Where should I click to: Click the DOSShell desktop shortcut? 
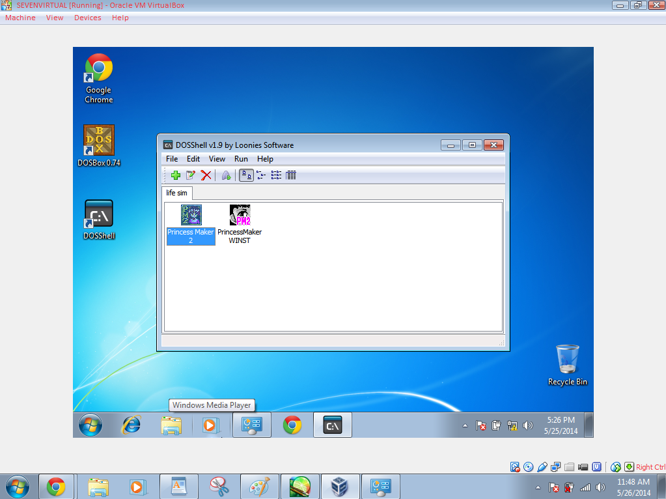tap(98, 220)
